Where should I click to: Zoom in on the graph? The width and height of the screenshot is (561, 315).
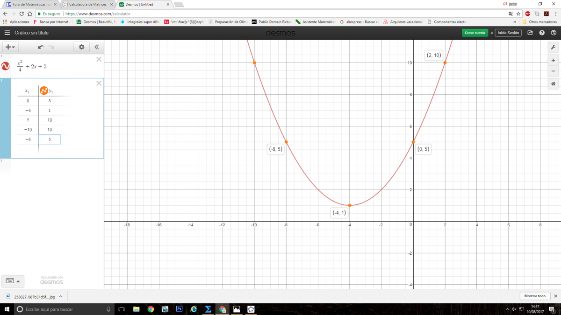coord(553,60)
